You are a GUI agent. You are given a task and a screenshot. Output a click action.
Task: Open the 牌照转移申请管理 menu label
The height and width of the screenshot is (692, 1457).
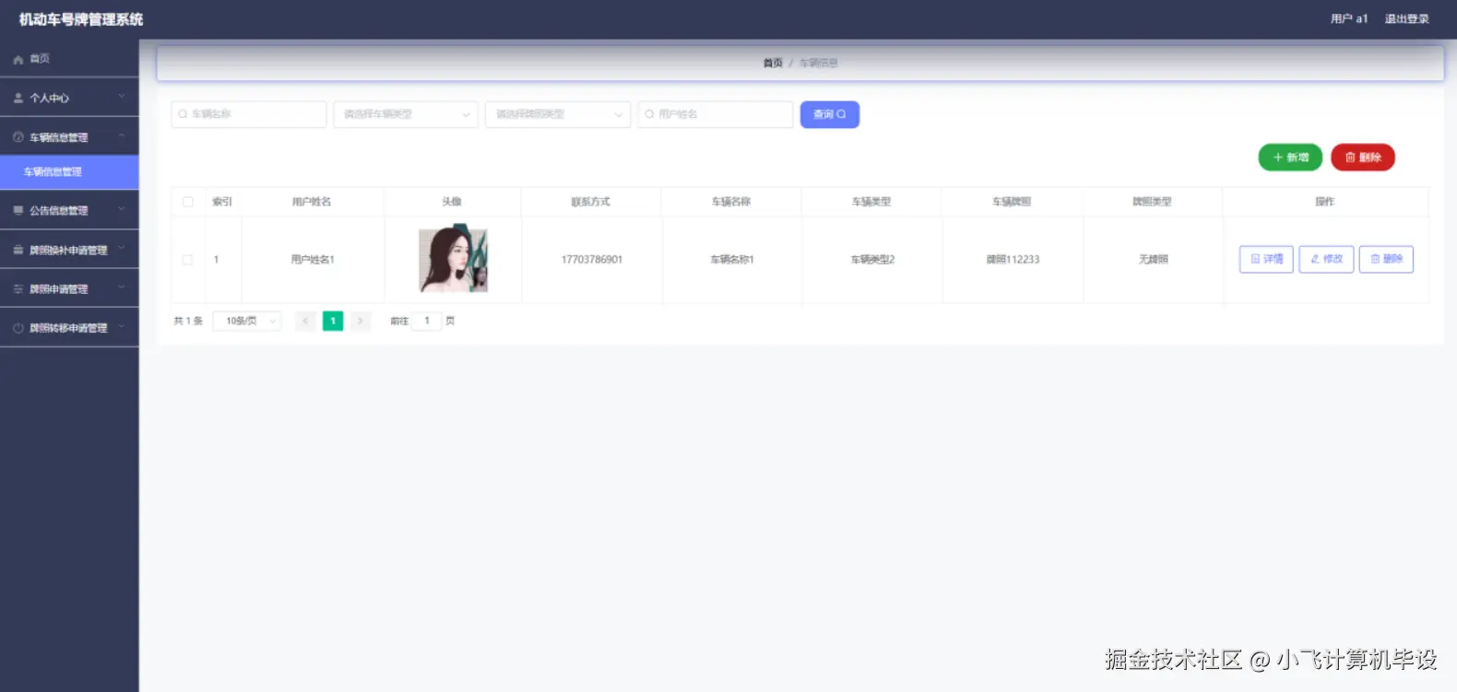click(x=68, y=328)
